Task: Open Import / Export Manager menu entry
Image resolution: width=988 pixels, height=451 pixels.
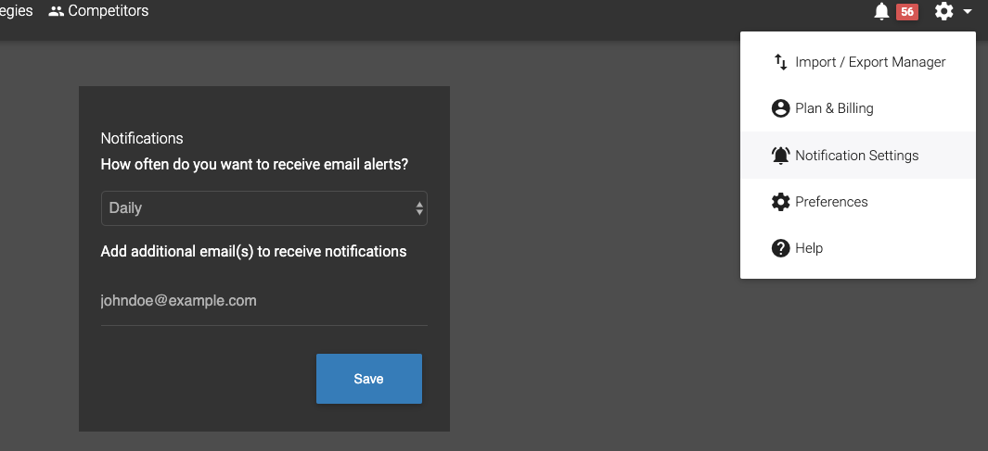Action: click(x=857, y=62)
